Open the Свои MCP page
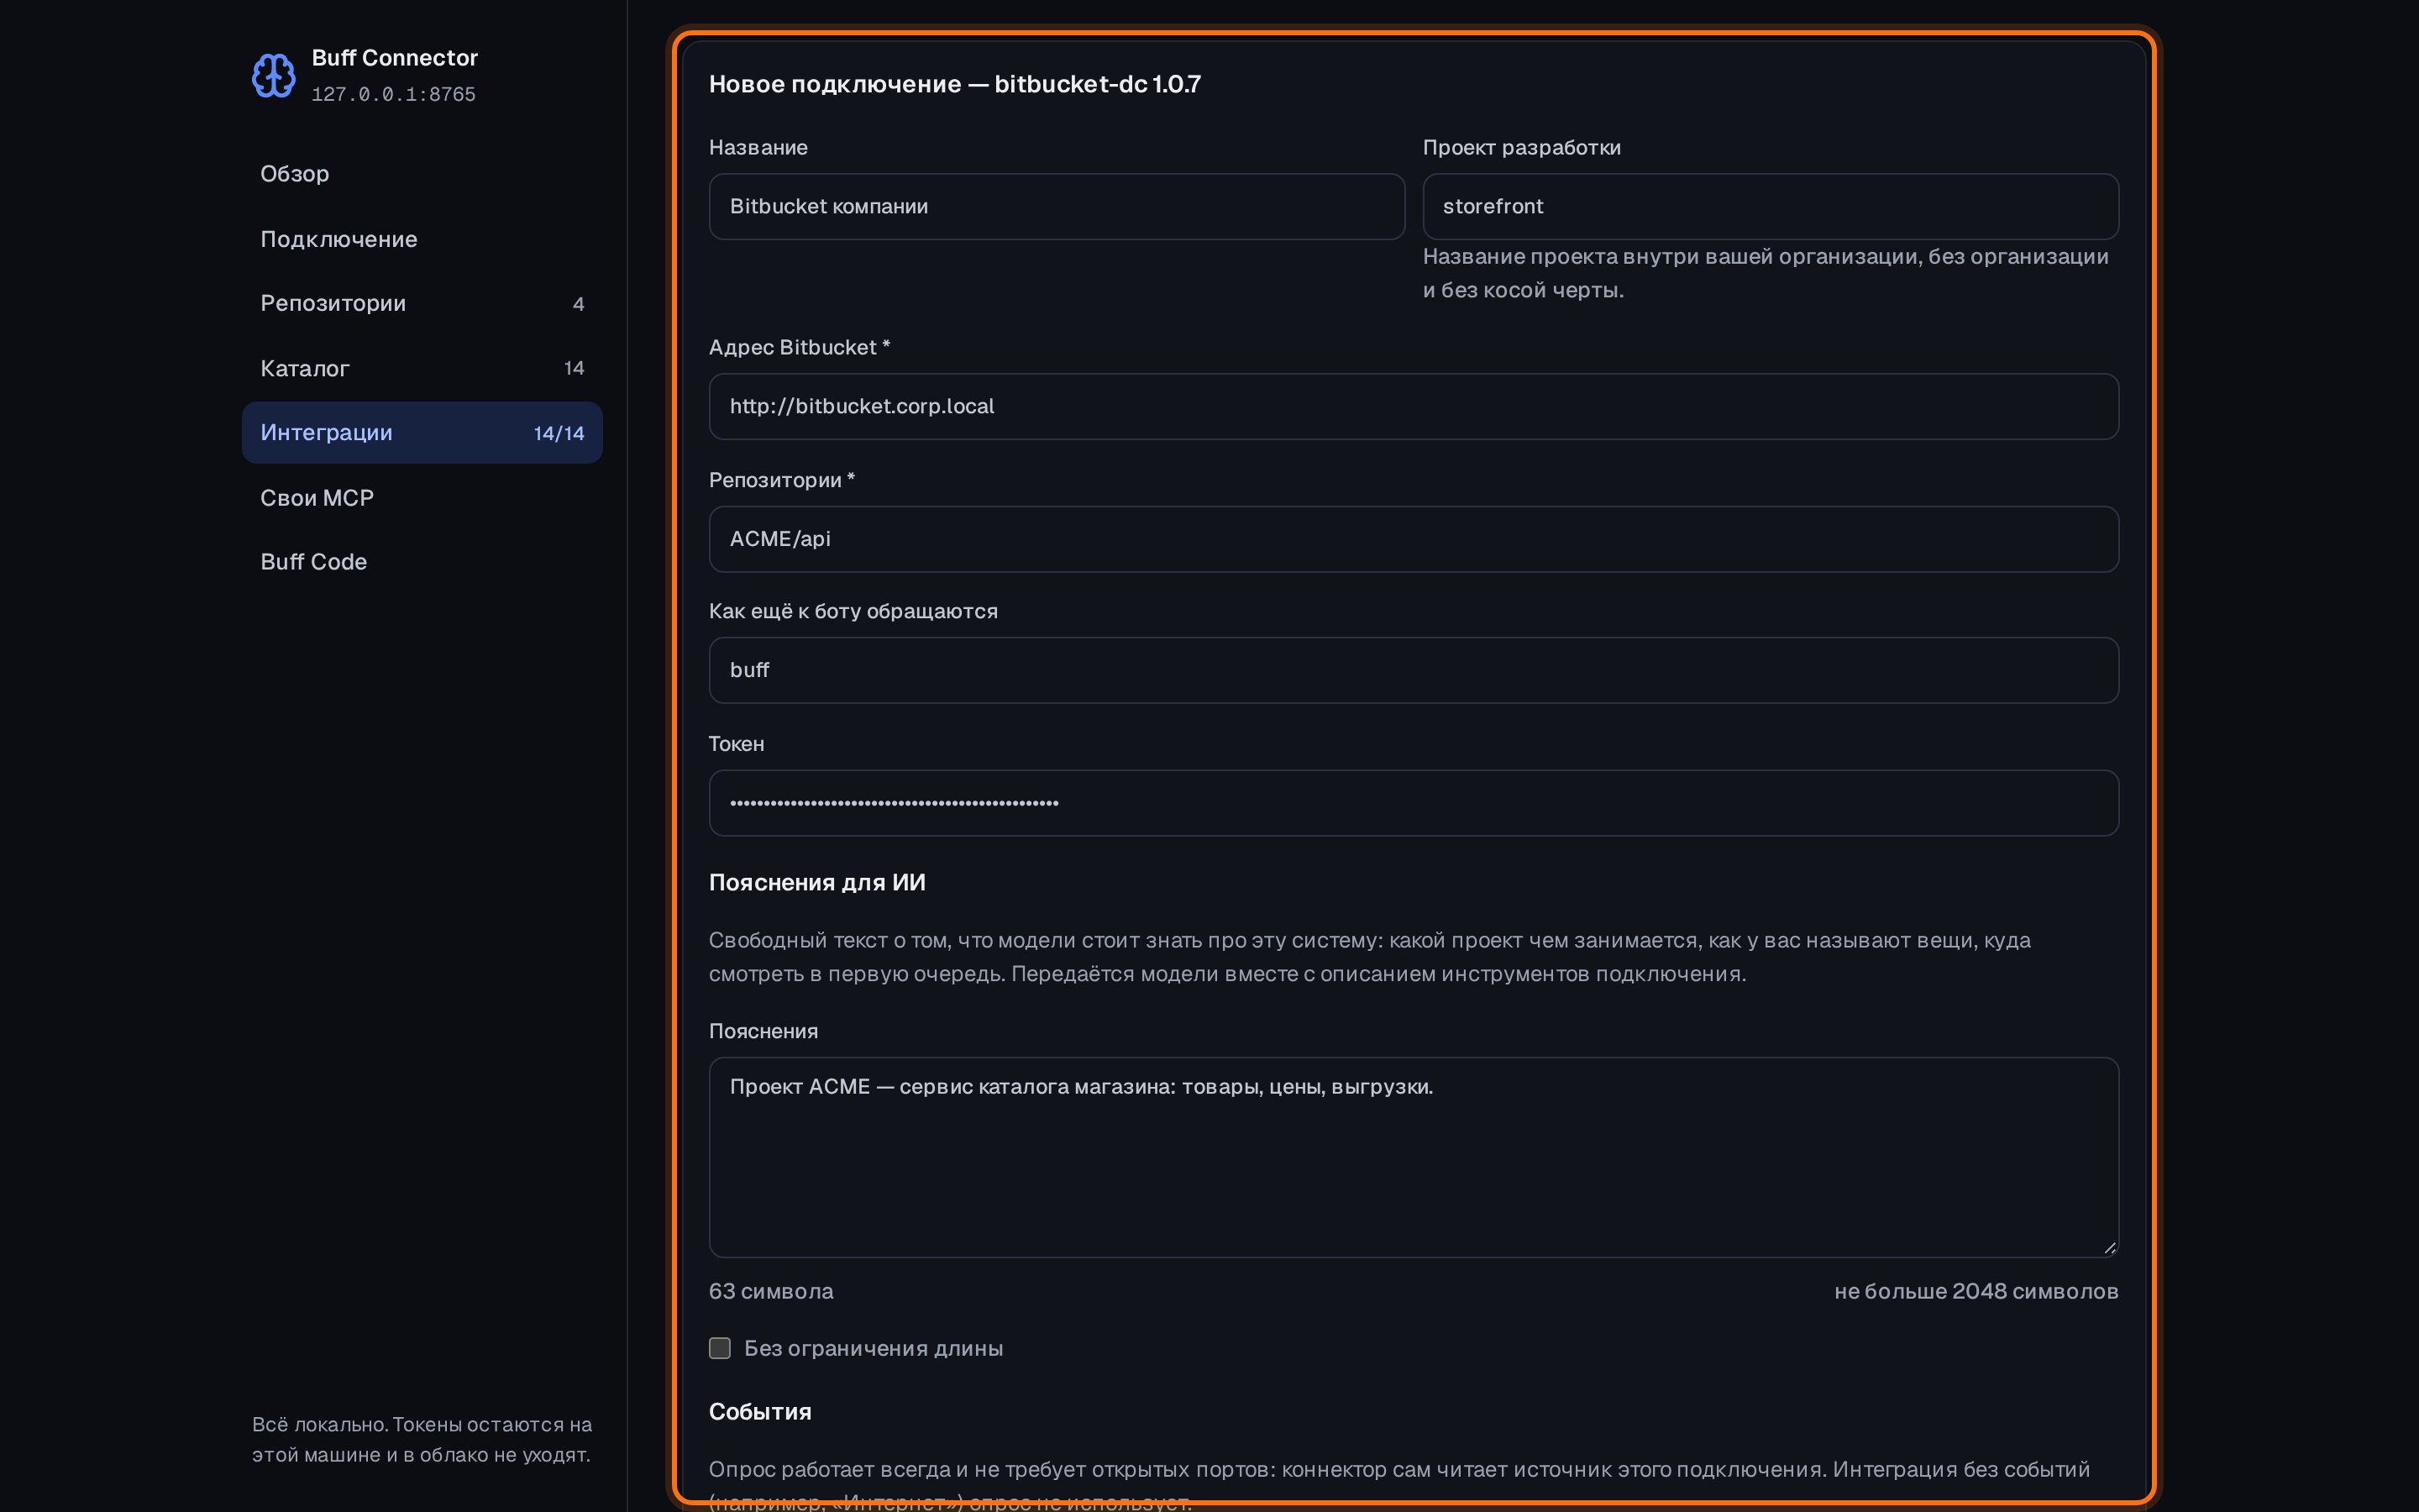This screenshot has height=1512, width=2419. click(422, 498)
